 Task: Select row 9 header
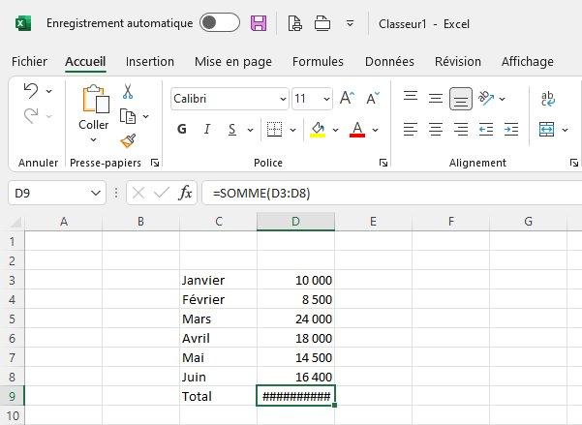point(13,396)
